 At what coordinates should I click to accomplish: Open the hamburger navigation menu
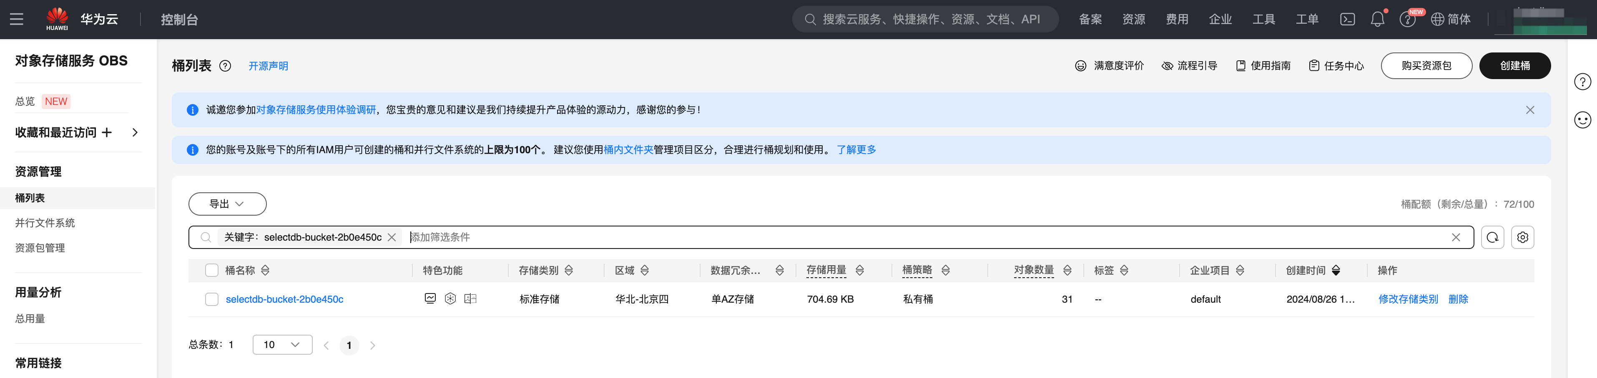pyautogui.click(x=17, y=19)
